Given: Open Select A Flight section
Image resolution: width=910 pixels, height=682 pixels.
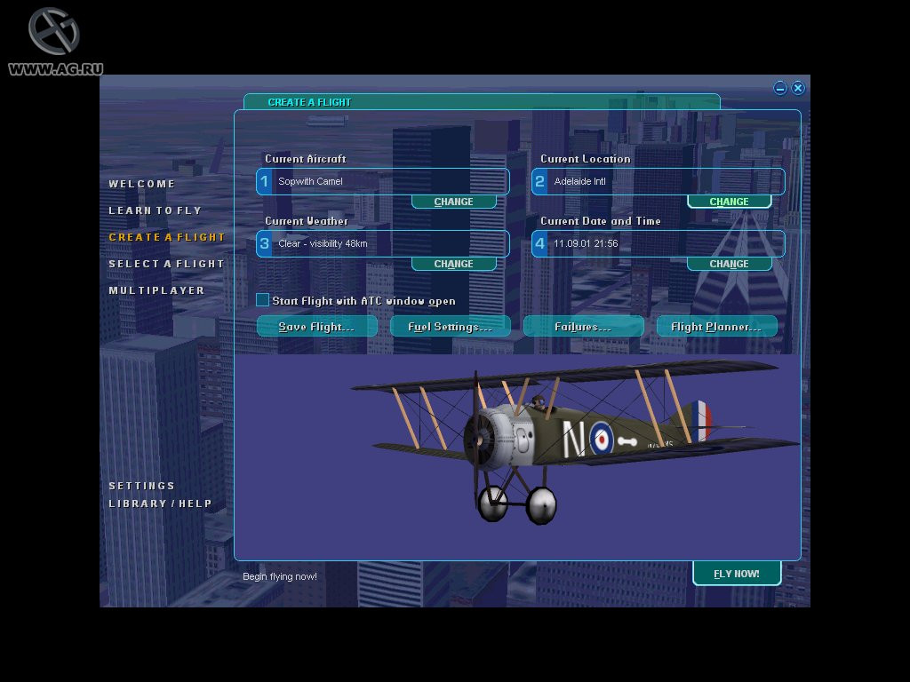Looking at the screenshot, I should click(166, 264).
